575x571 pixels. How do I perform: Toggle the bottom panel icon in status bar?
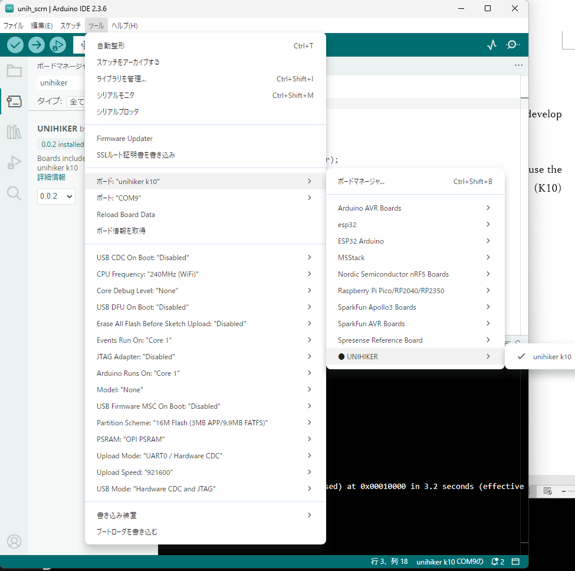pyautogui.click(x=515, y=562)
